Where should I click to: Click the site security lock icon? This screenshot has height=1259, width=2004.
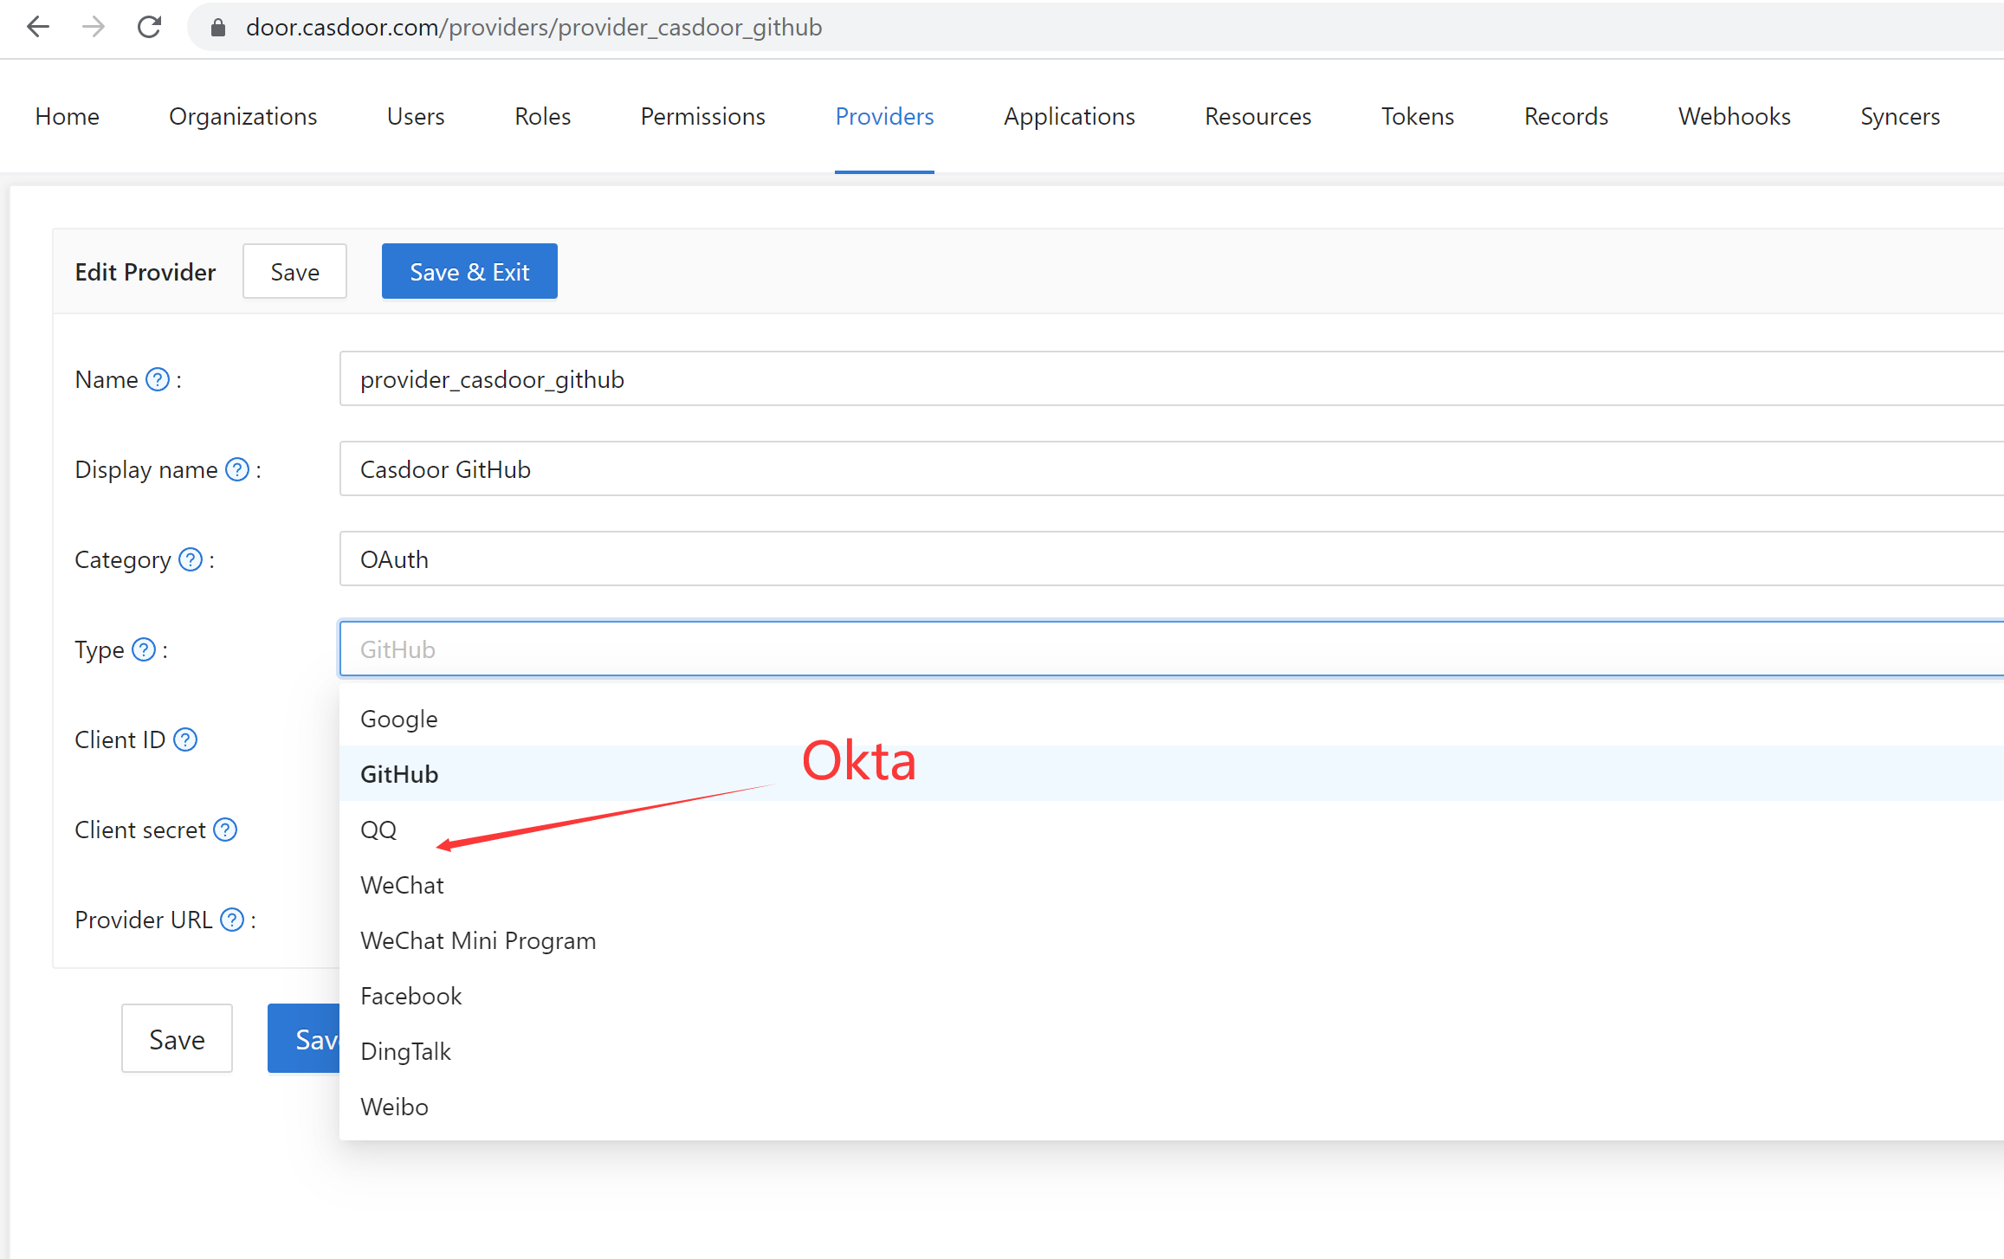click(217, 27)
